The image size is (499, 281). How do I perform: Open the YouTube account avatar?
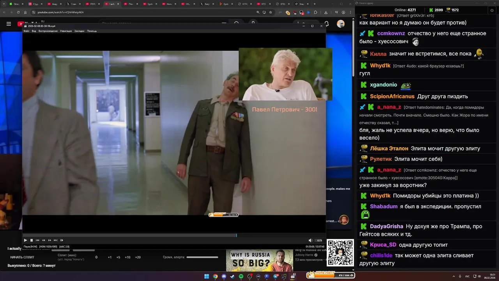[x=341, y=24]
